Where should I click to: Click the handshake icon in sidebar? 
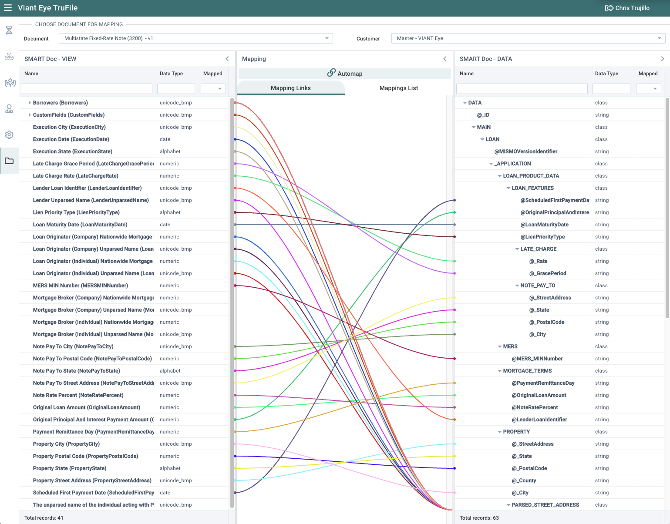click(x=10, y=83)
